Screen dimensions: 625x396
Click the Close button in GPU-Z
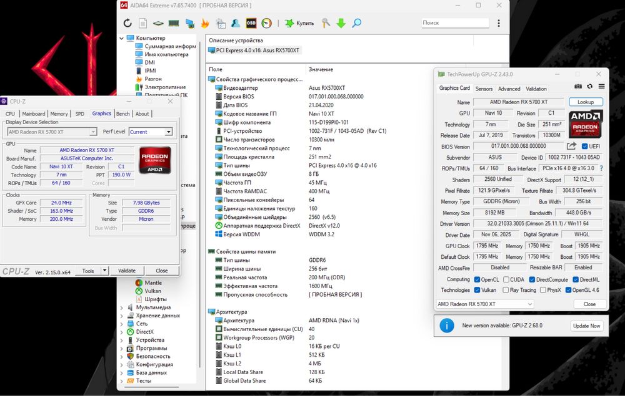click(589, 304)
